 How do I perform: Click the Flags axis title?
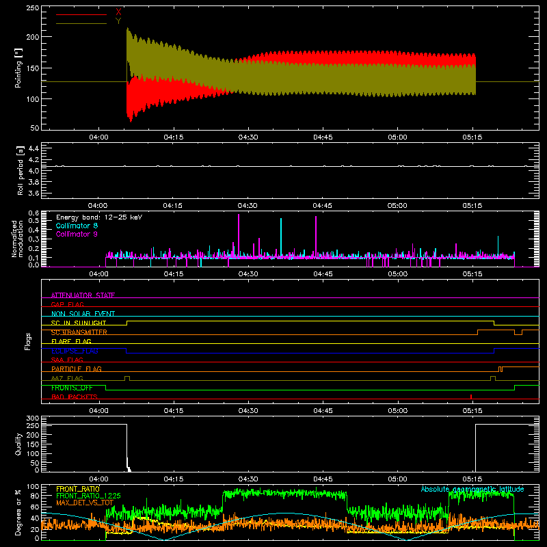click(x=28, y=341)
